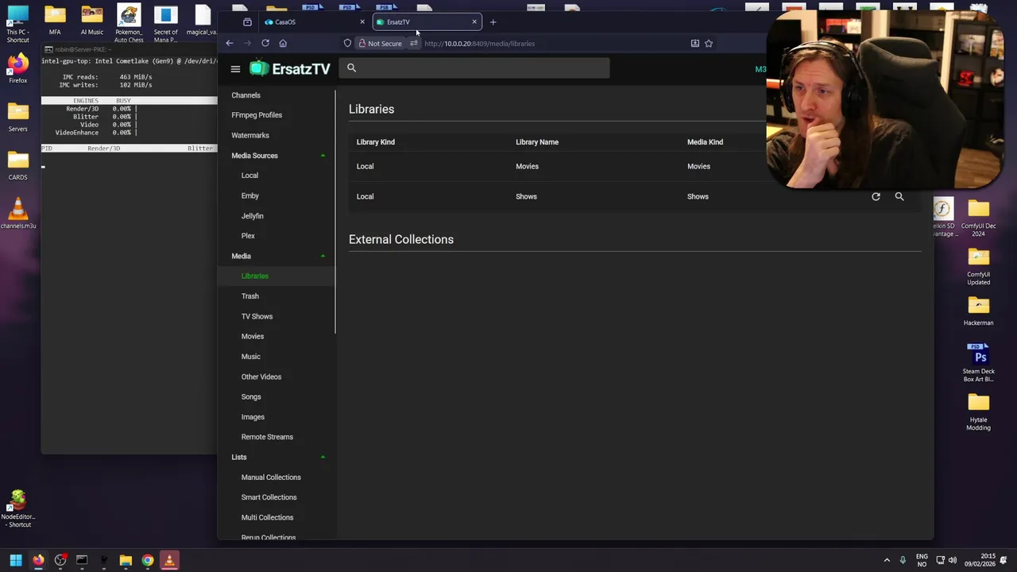Click the Media Kind column header
The height and width of the screenshot is (572, 1017).
[x=705, y=142]
